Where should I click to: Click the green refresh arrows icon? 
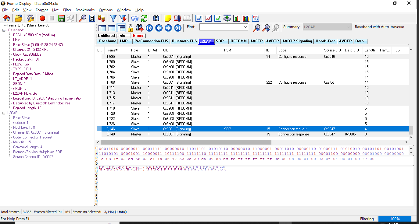click(144, 18)
